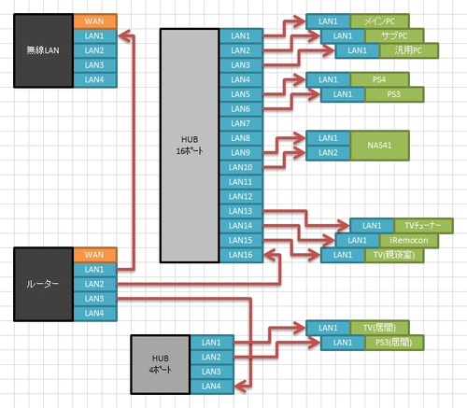This screenshot has height=408, width=467.
Task: Select LAN10 on the 16-port HUB
Action: click(x=241, y=167)
